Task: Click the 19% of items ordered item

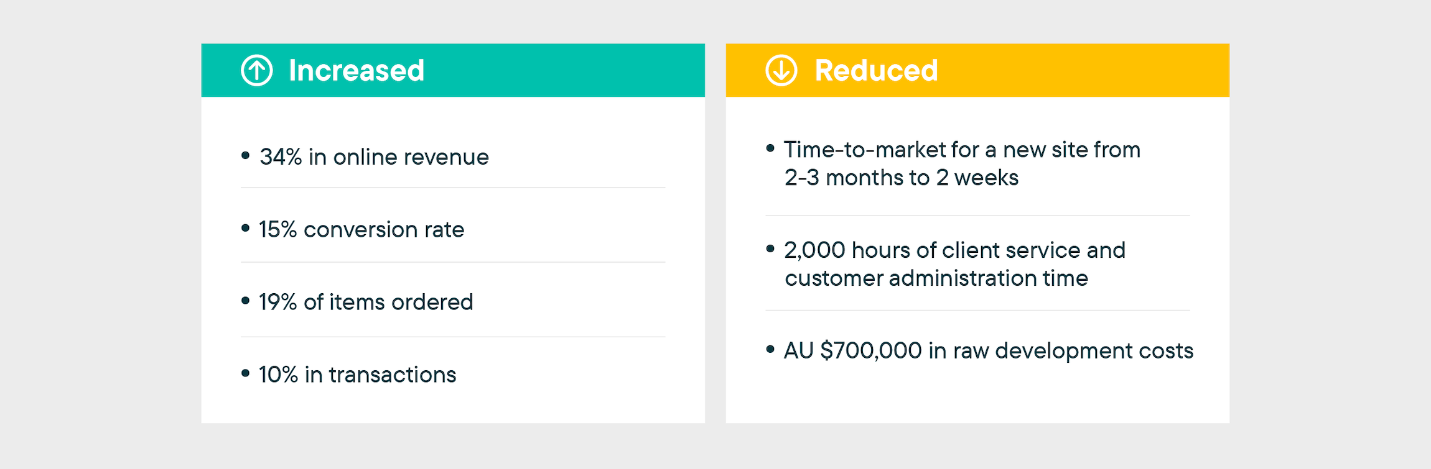Action: [366, 302]
